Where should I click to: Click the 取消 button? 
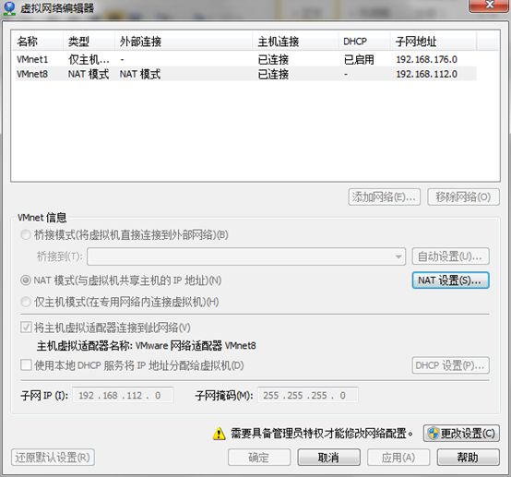(x=328, y=458)
